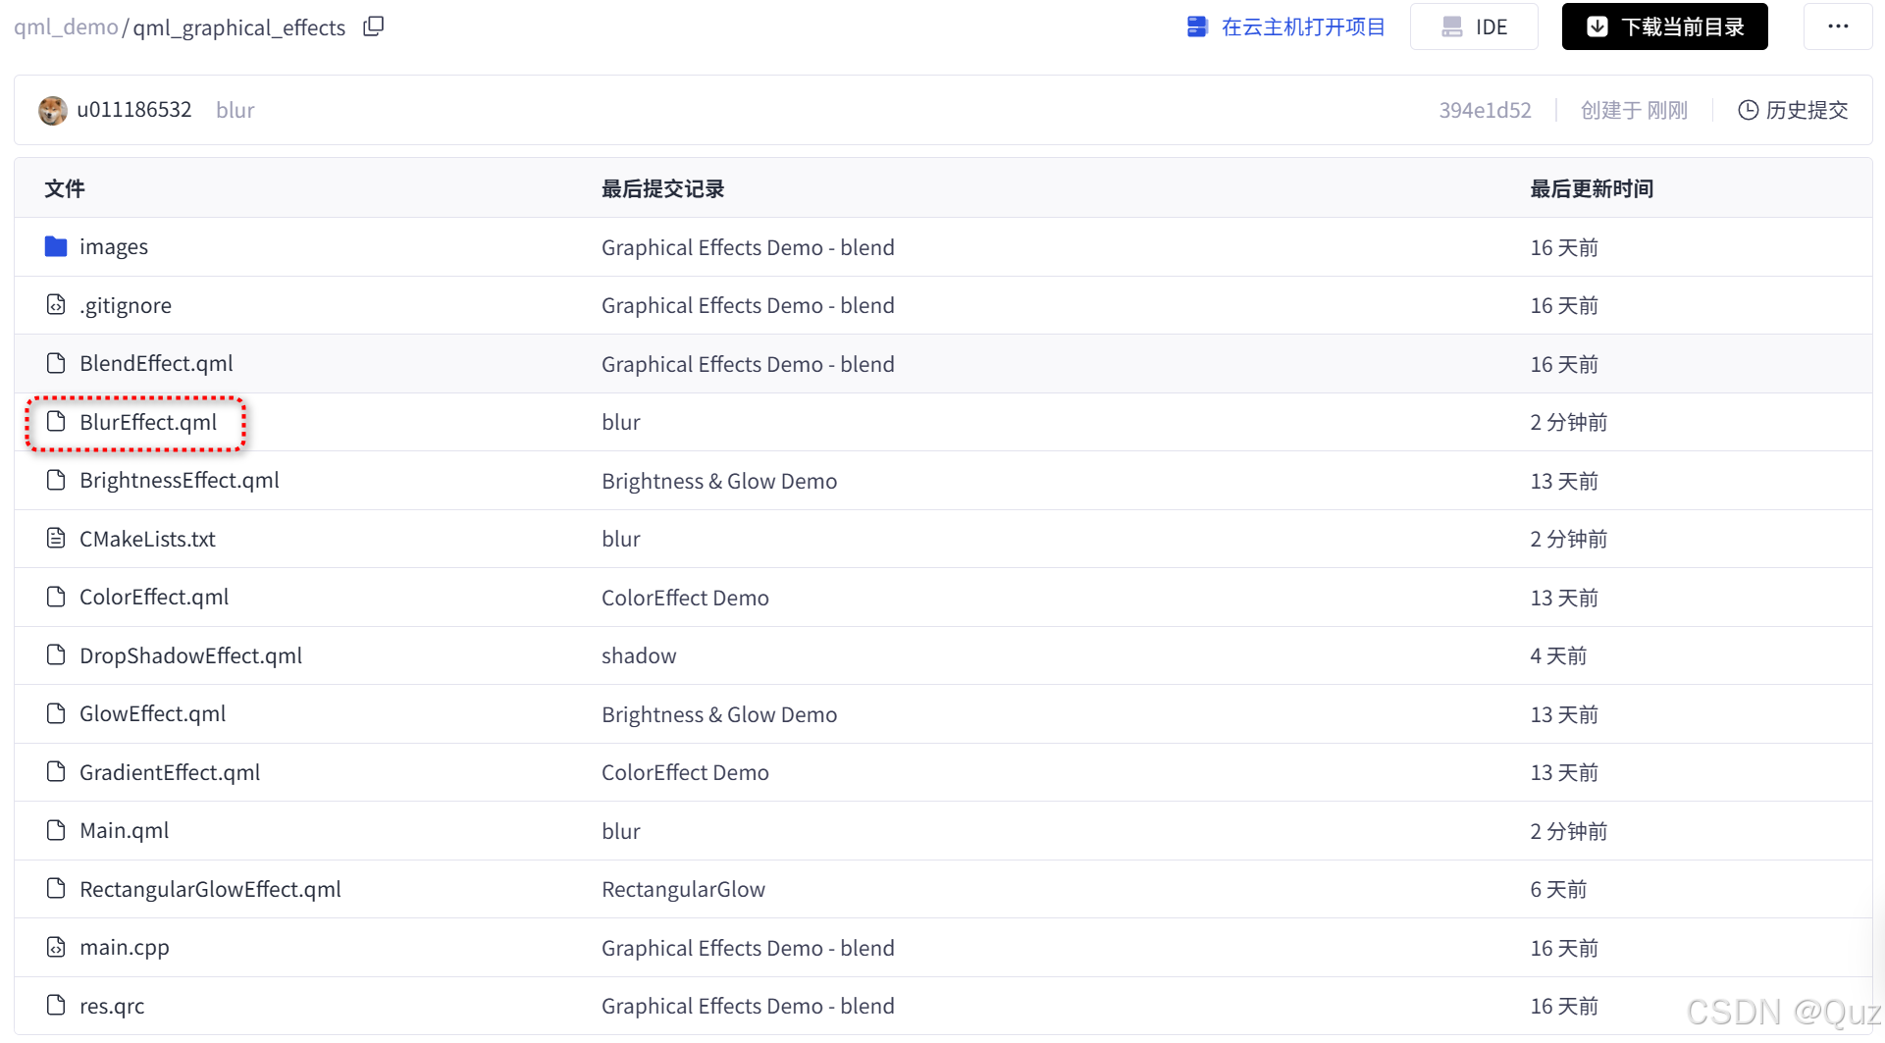
Task: Click the cloud icon before 在云主机打开项目
Action: [x=1198, y=26]
